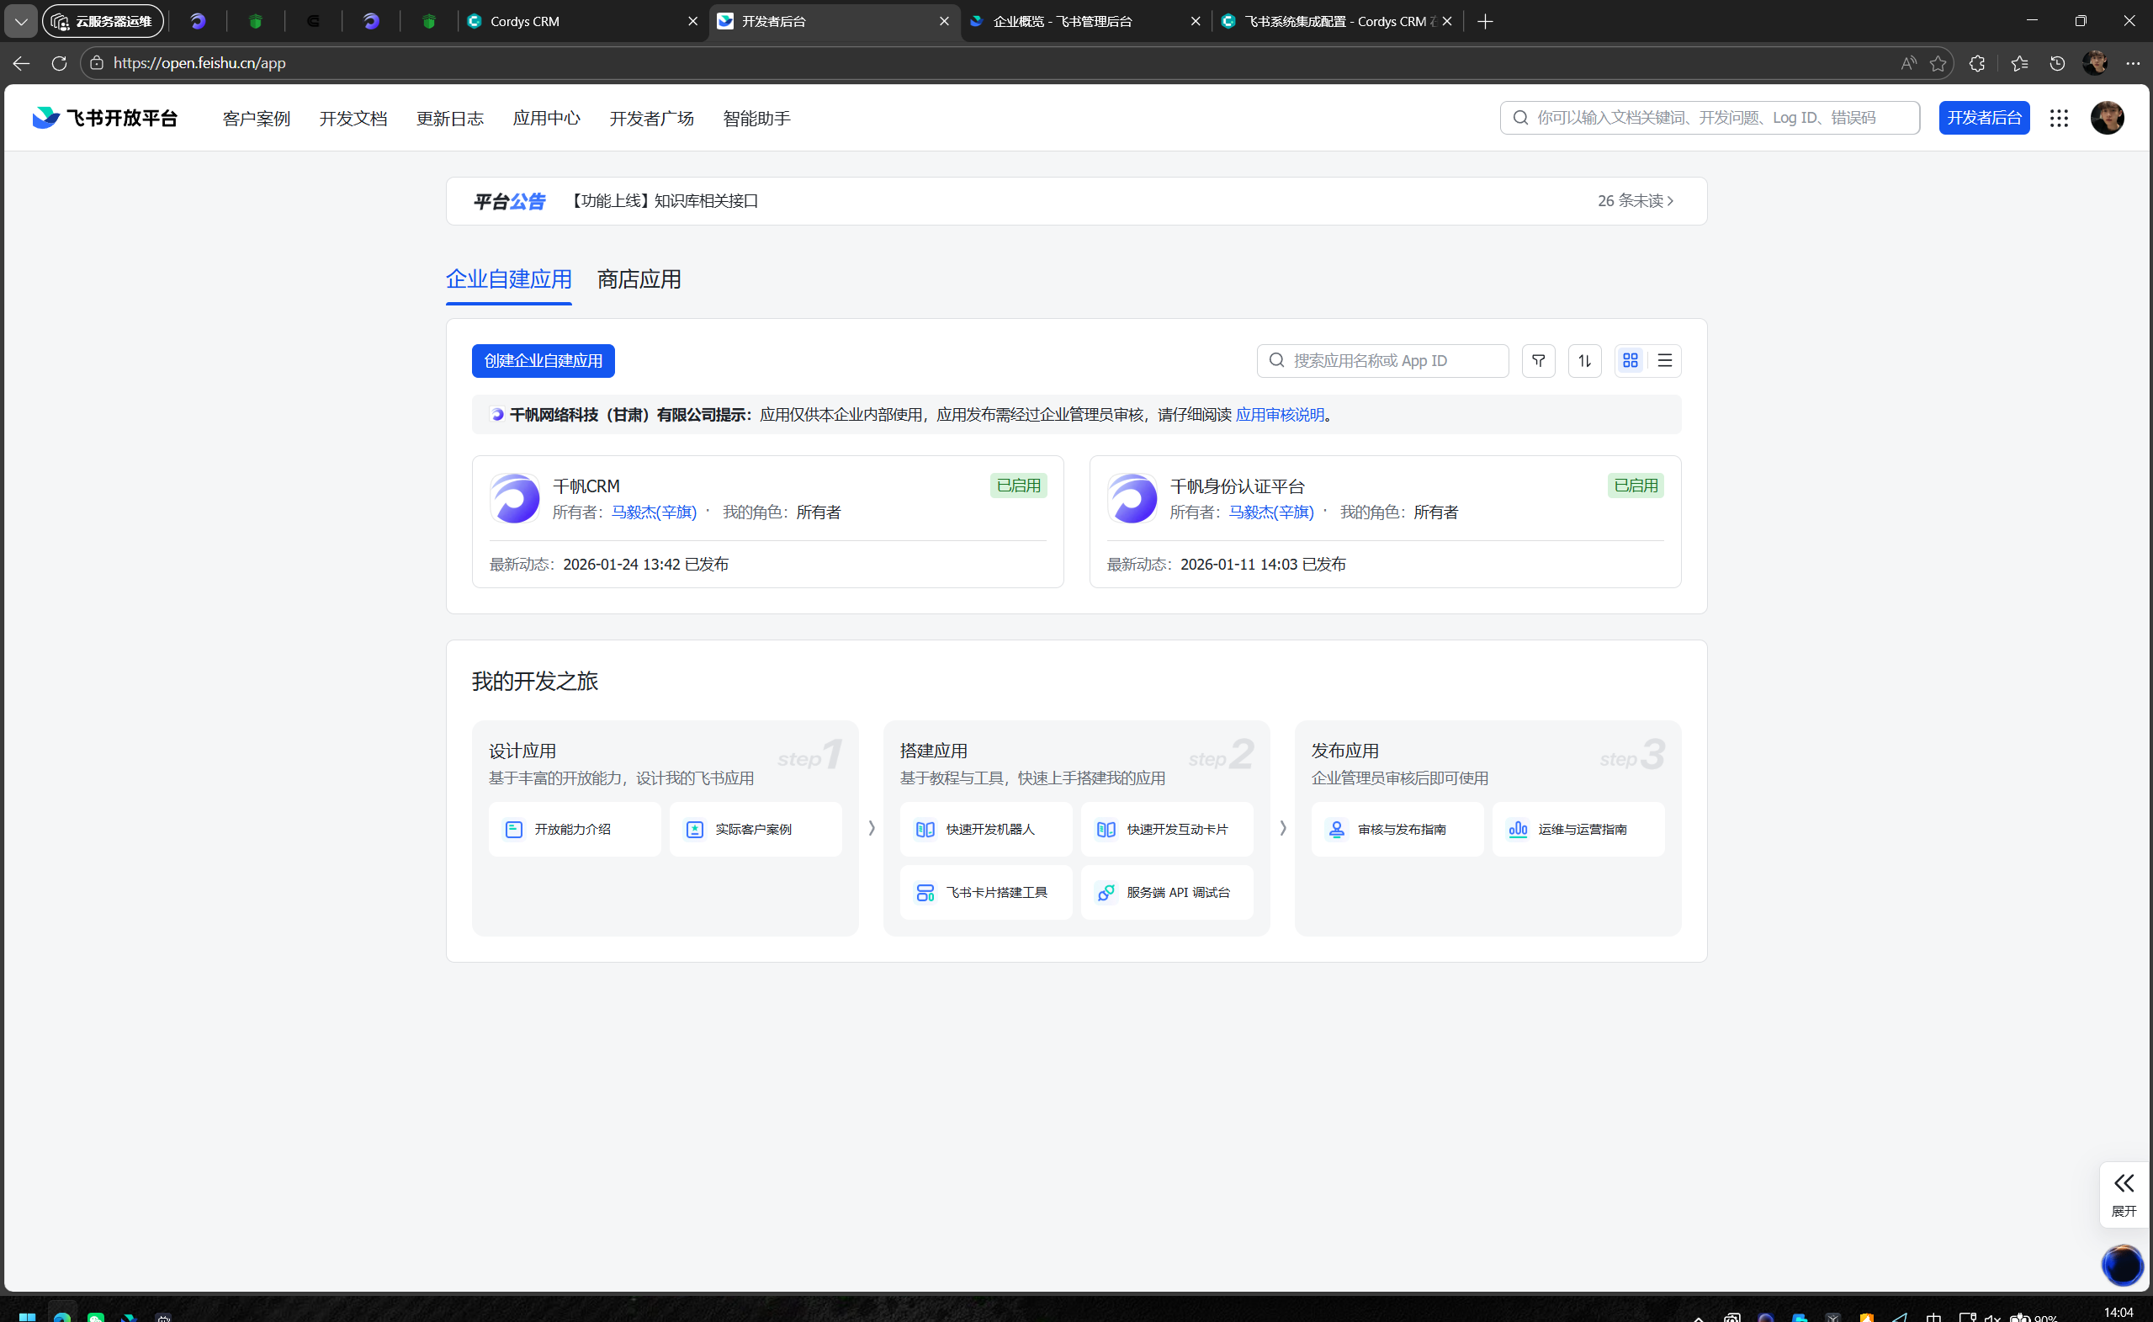Click the filter icon beside app search

[1538, 360]
